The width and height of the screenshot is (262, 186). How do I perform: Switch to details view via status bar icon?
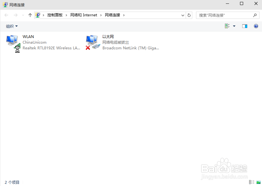(252, 182)
